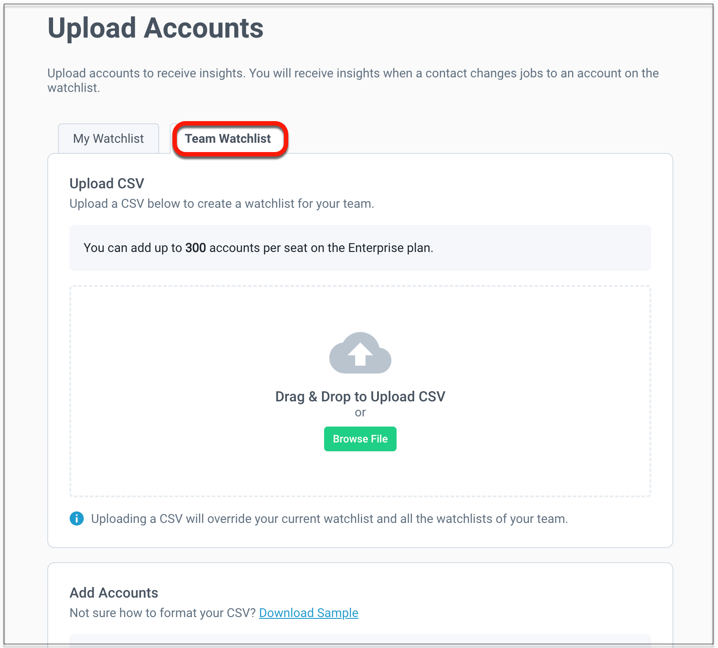Click the Add Accounts section heading

pyautogui.click(x=114, y=593)
